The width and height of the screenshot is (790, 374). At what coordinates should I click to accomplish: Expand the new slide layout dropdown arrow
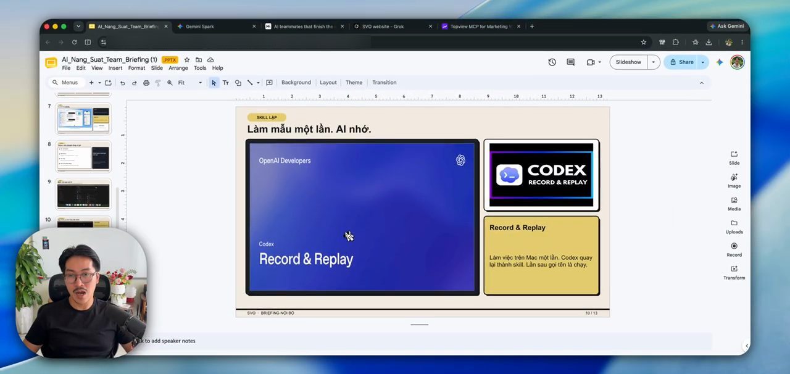click(x=99, y=83)
